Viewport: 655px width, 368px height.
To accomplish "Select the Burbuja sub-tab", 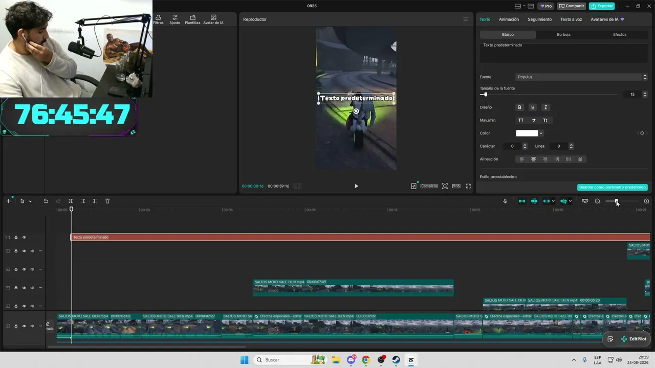I will [563, 35].
